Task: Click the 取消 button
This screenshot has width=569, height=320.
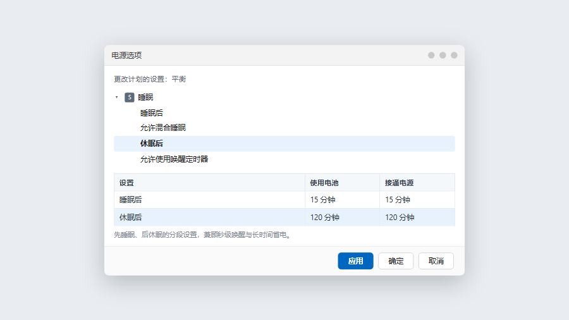Action: coord(436,261)
